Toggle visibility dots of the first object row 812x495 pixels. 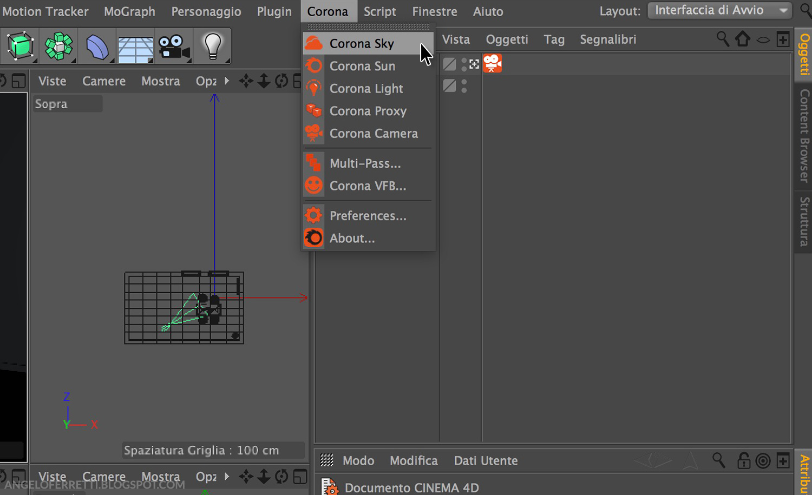point(464,64)
